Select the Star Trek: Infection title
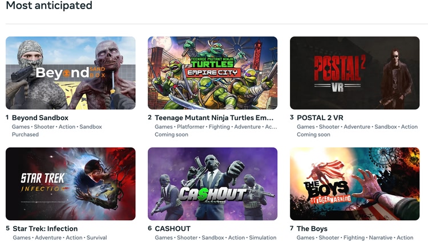 coord(45,228)
